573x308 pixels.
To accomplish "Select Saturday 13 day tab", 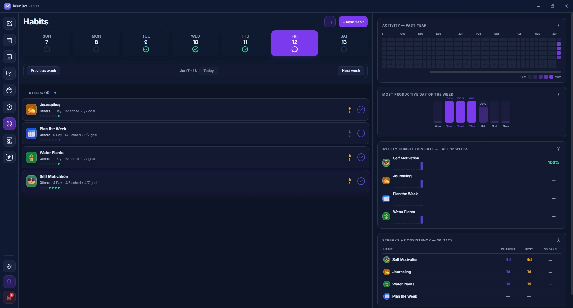I will tap(344, 43).
